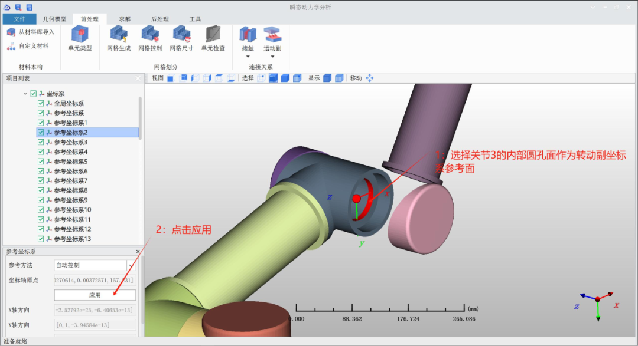638x346 pixels.
Task: Select front view cube icon
Action: [x=171, y=78]
